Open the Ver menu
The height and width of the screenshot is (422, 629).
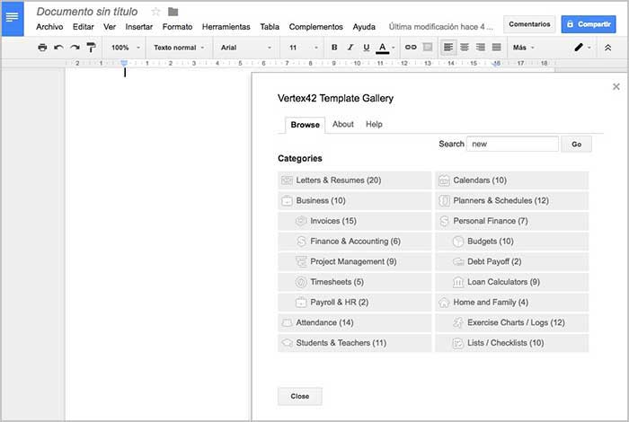coord(110,27)
